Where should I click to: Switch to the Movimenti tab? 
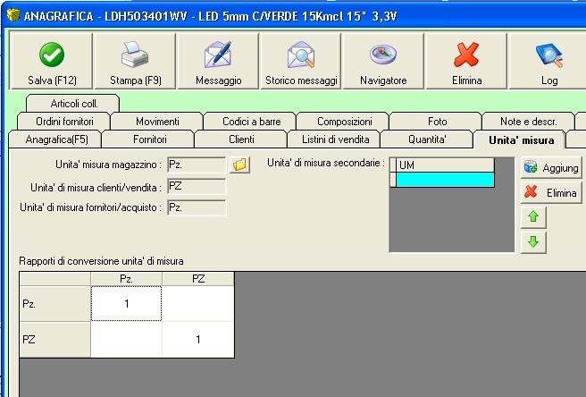(157, 122)
